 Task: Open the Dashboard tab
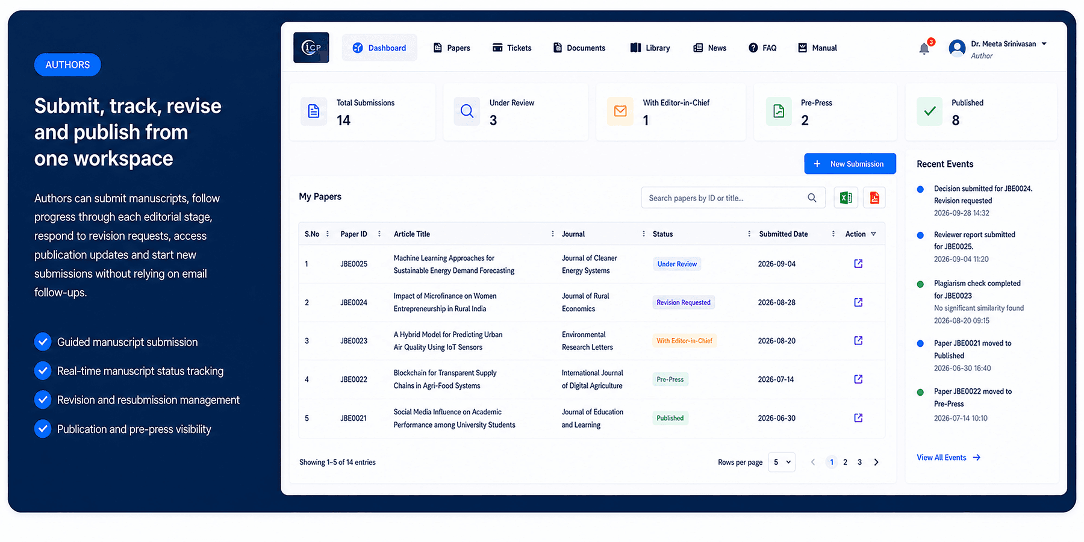[379, 48]
